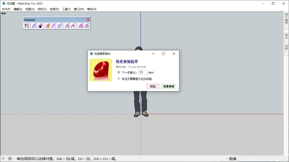289x162 pixels.
Task: Click the geo-location icon in status bar
Action: tap(3, 158)
